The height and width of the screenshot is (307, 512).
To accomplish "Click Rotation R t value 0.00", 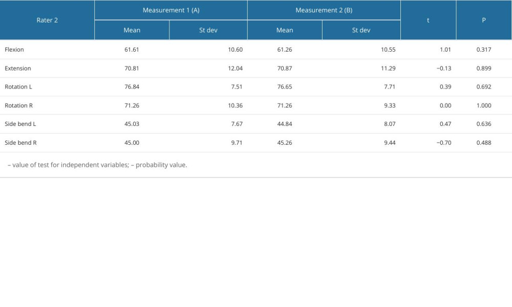I will click(445, 105).
